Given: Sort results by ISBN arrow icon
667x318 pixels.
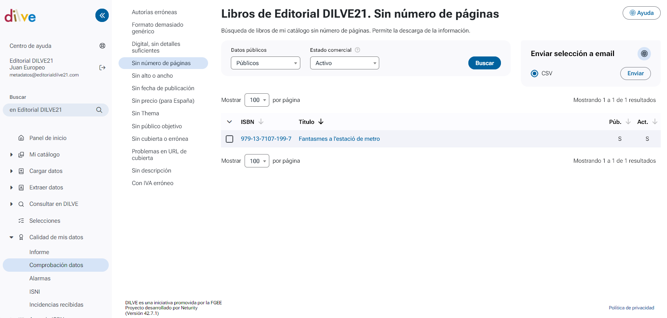Looking at the screenshot, I should tap(261, 122).
